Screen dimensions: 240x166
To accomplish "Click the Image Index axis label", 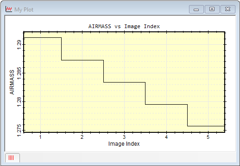I will (x=124, y=144).
